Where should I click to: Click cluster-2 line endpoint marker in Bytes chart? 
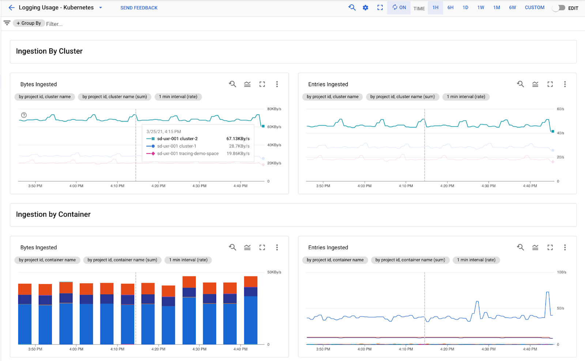[x=263, y=126]
